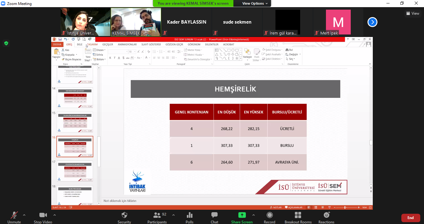Click the View layout button

pos(413,13)
